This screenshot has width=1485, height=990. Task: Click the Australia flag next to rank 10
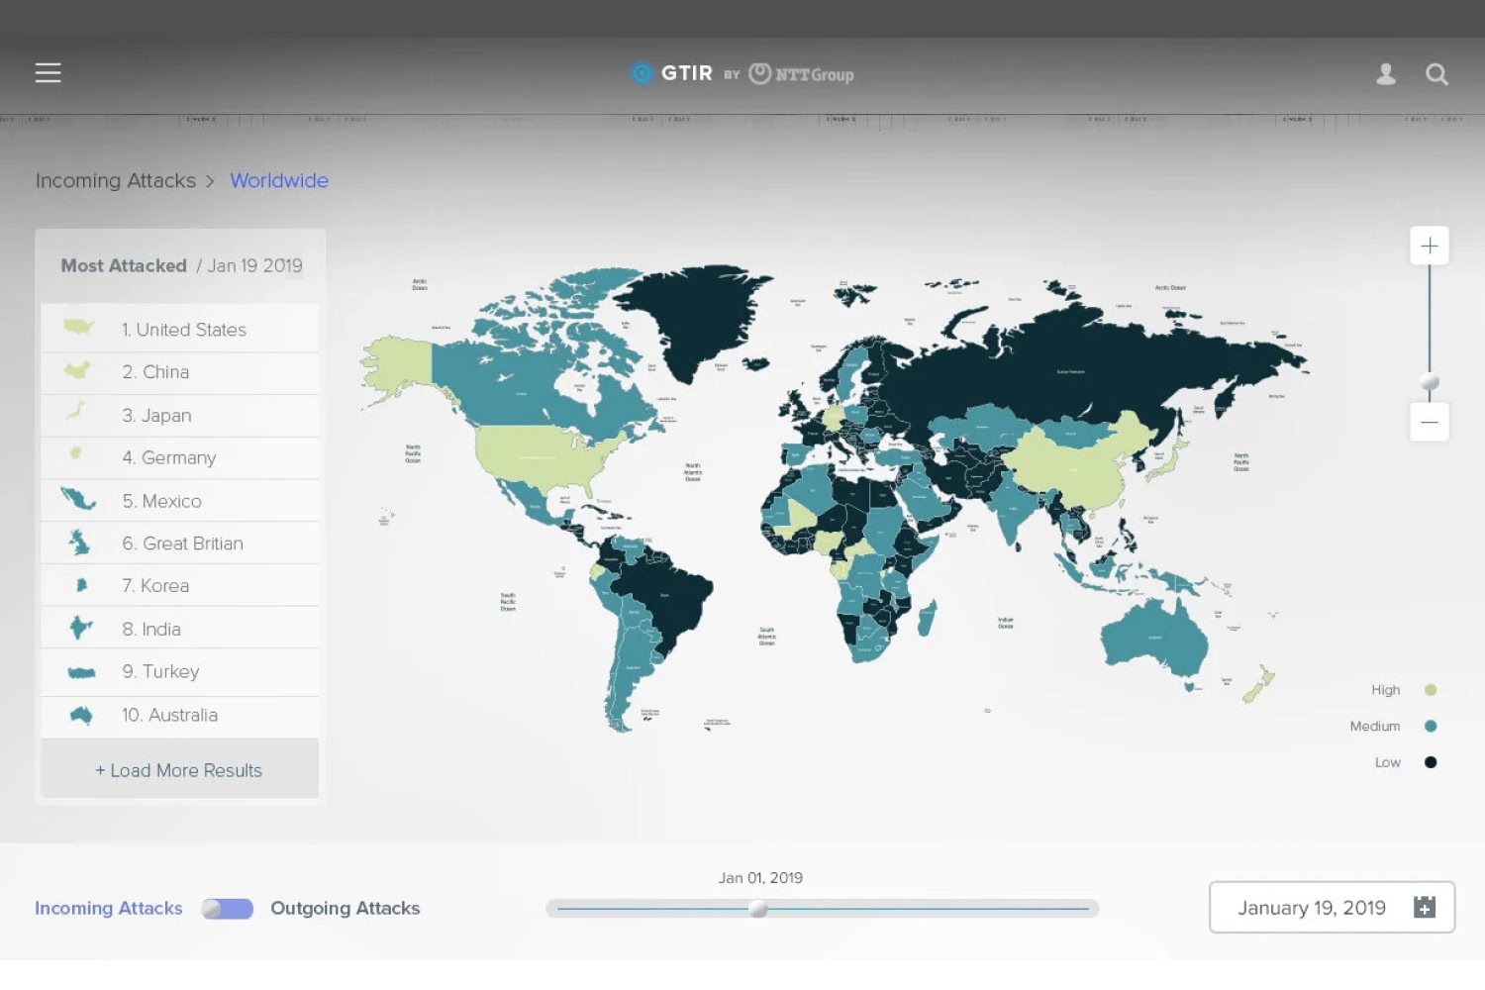80,715
